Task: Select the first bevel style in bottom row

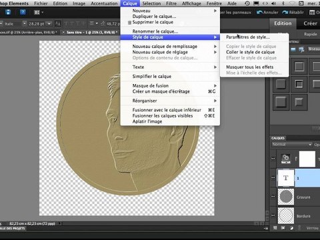Action: pos(281,102)
